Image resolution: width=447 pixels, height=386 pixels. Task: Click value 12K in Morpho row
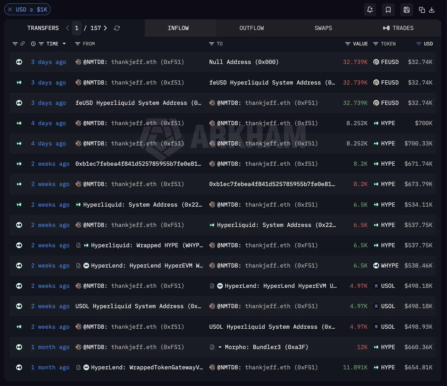[362, 347]
